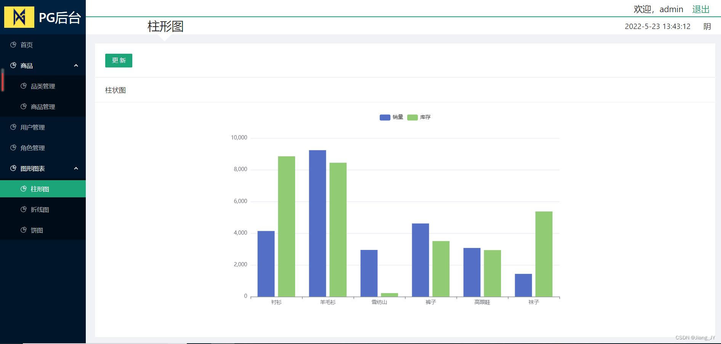Click the pie icon beside 折线图
Image resolution: width=721 pixels, height=344 pixels.
24,209
